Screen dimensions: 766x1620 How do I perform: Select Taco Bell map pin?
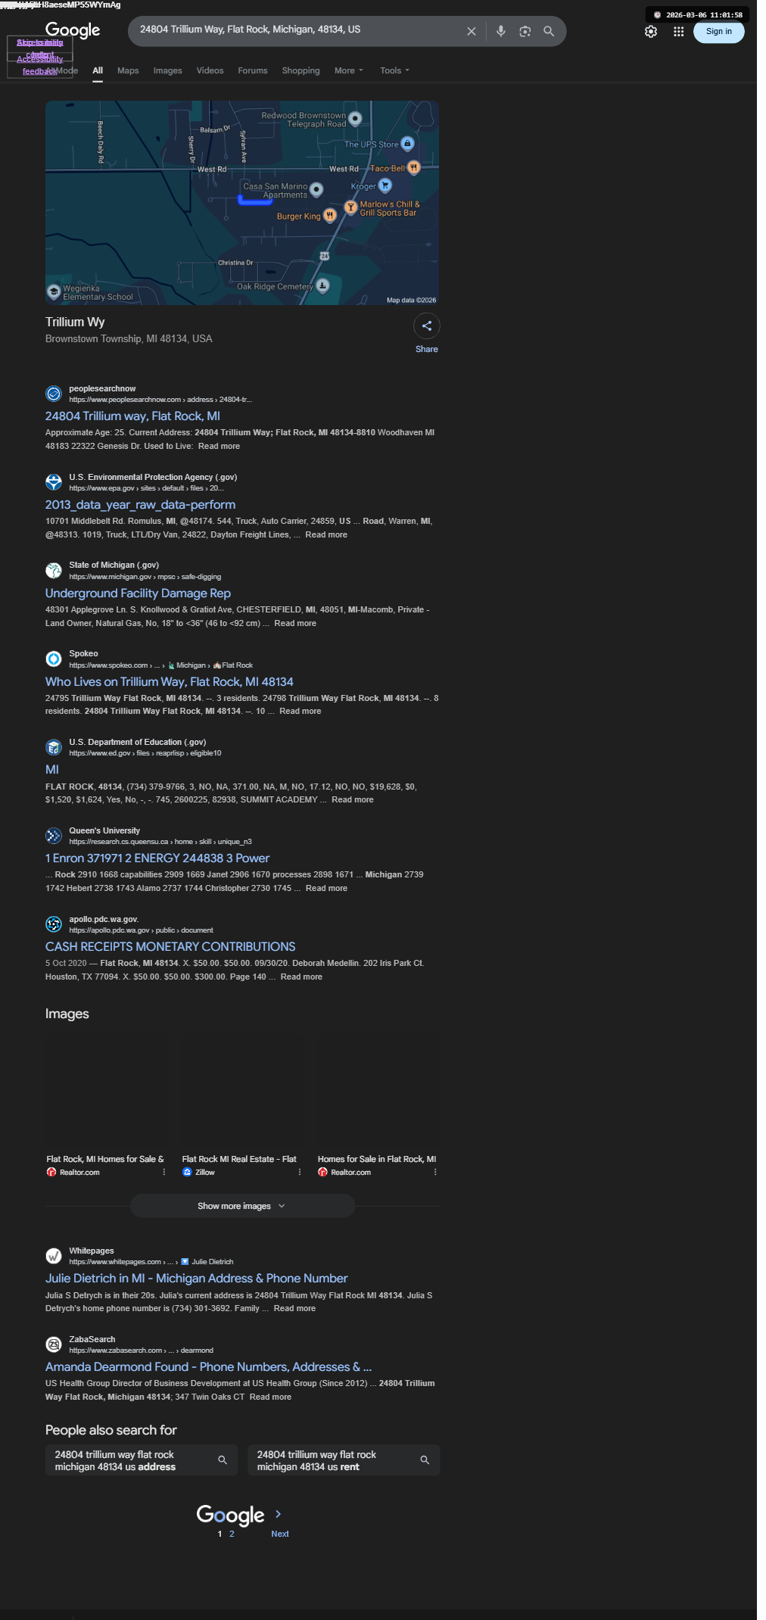point(413,167)
